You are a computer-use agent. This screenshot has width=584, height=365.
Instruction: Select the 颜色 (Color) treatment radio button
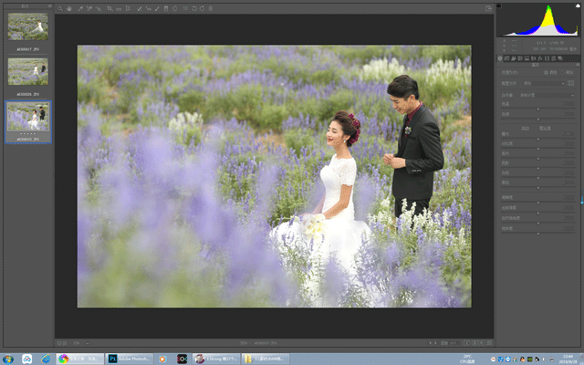tap(546, 72)
